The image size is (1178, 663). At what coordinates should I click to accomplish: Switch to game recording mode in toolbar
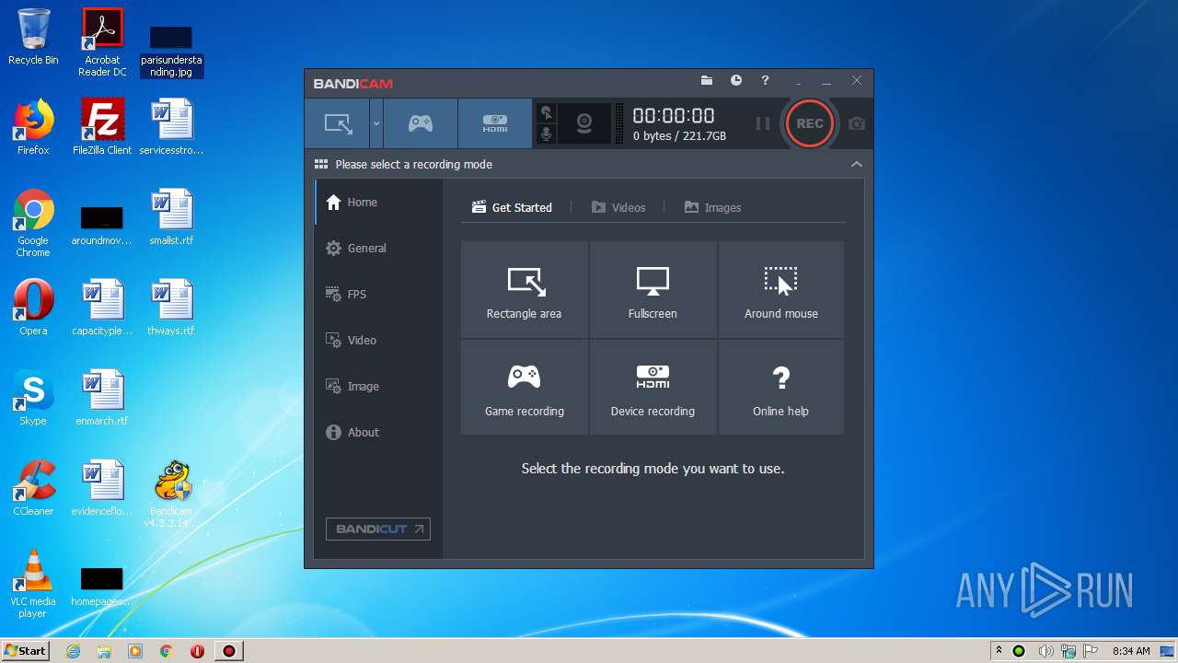[x=421, y=123]
